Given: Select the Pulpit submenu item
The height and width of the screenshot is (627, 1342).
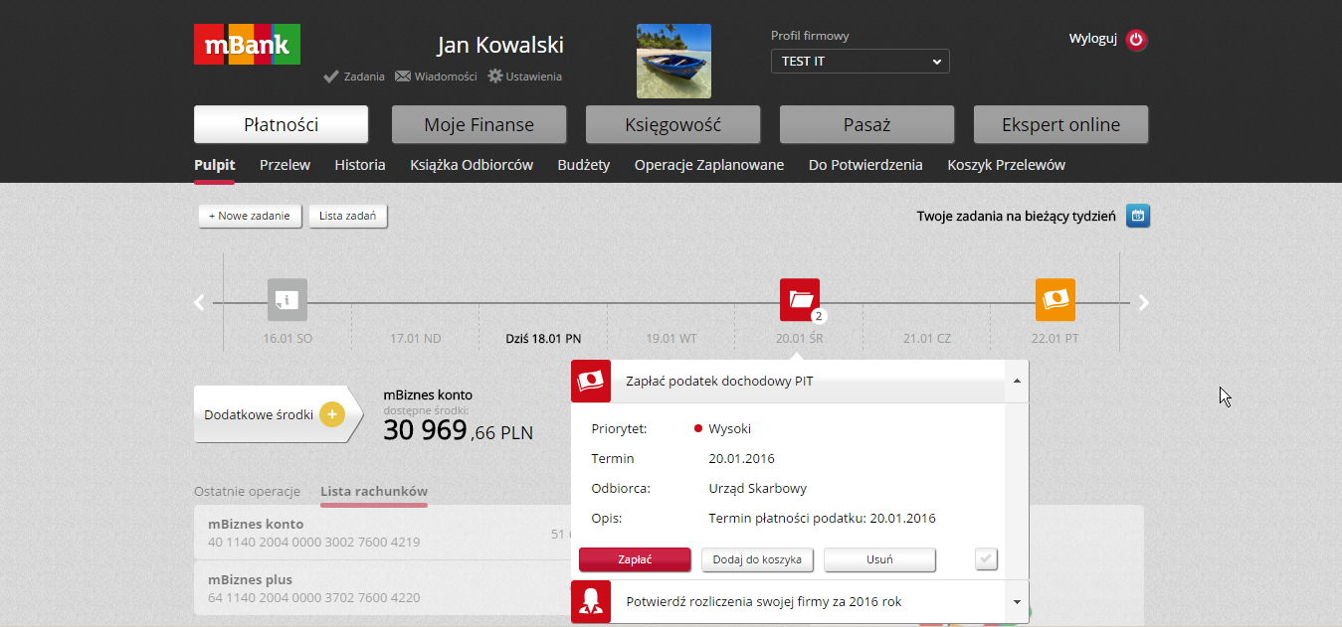Looking at the screenshot, I should [x=215, y=165].
